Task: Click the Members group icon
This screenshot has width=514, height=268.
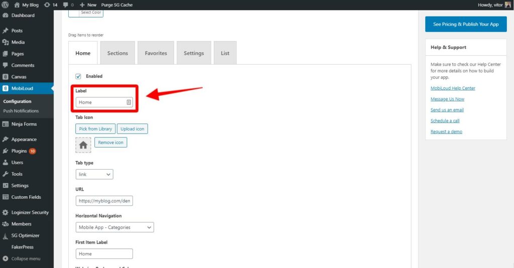Action: pos(5,224)
